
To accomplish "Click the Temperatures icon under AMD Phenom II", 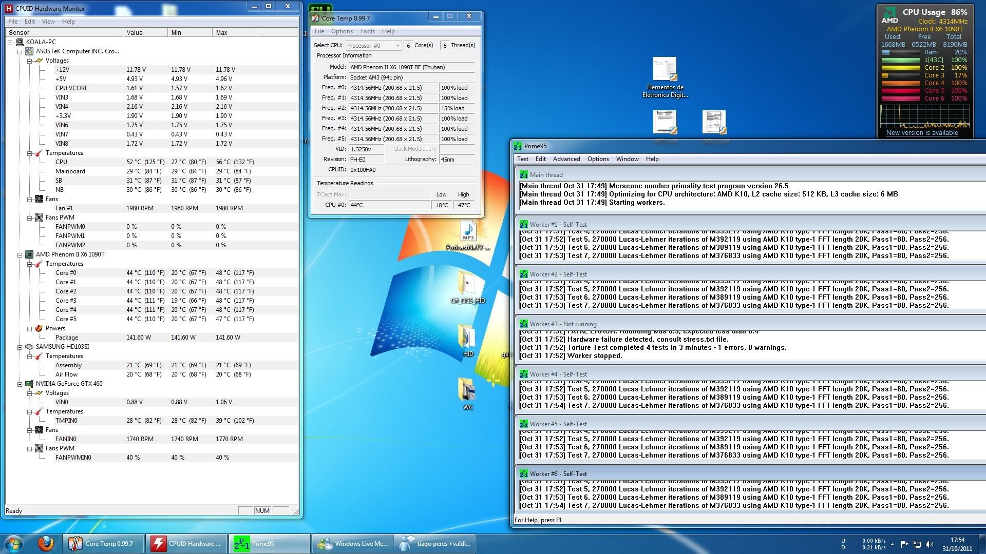I will pos(38,264).
